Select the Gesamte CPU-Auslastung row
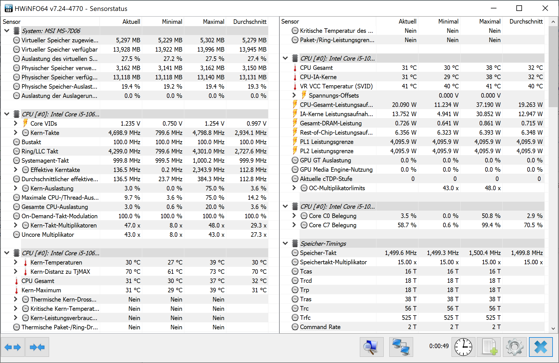The image size is (559, 363). [x=135, y=207]
